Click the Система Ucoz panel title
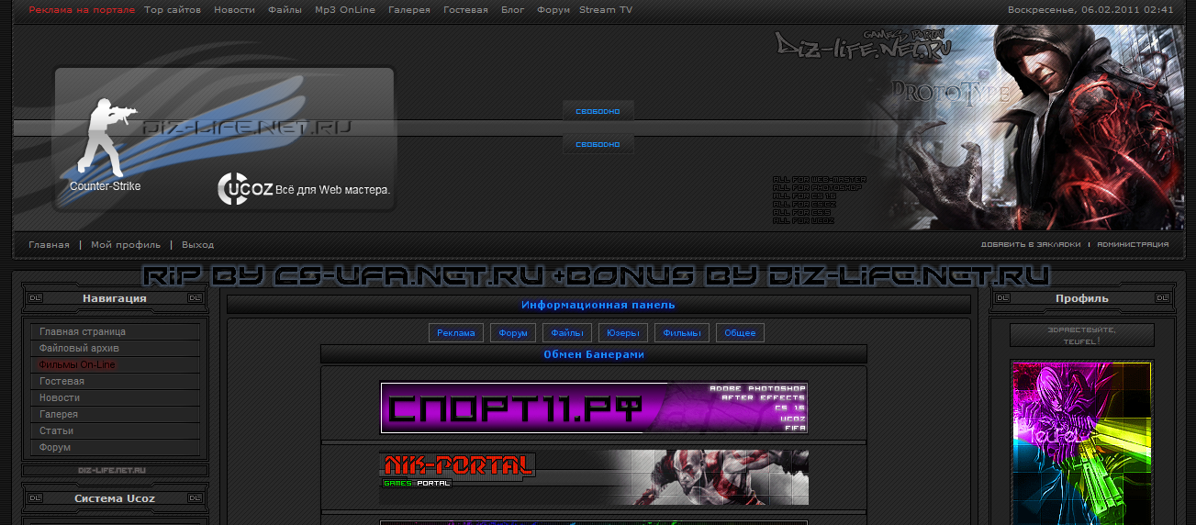 [115, 498]
